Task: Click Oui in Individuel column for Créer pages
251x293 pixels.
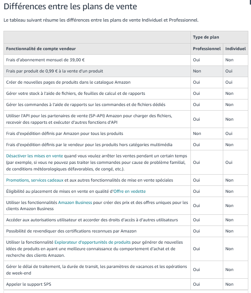Action: (x=229, y=83)
